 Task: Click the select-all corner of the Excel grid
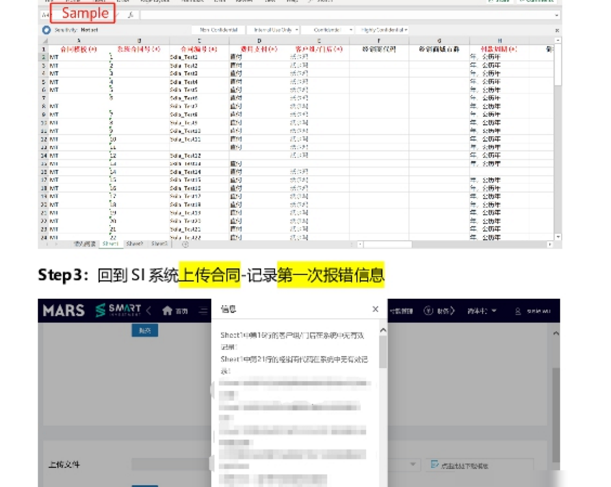45,40
